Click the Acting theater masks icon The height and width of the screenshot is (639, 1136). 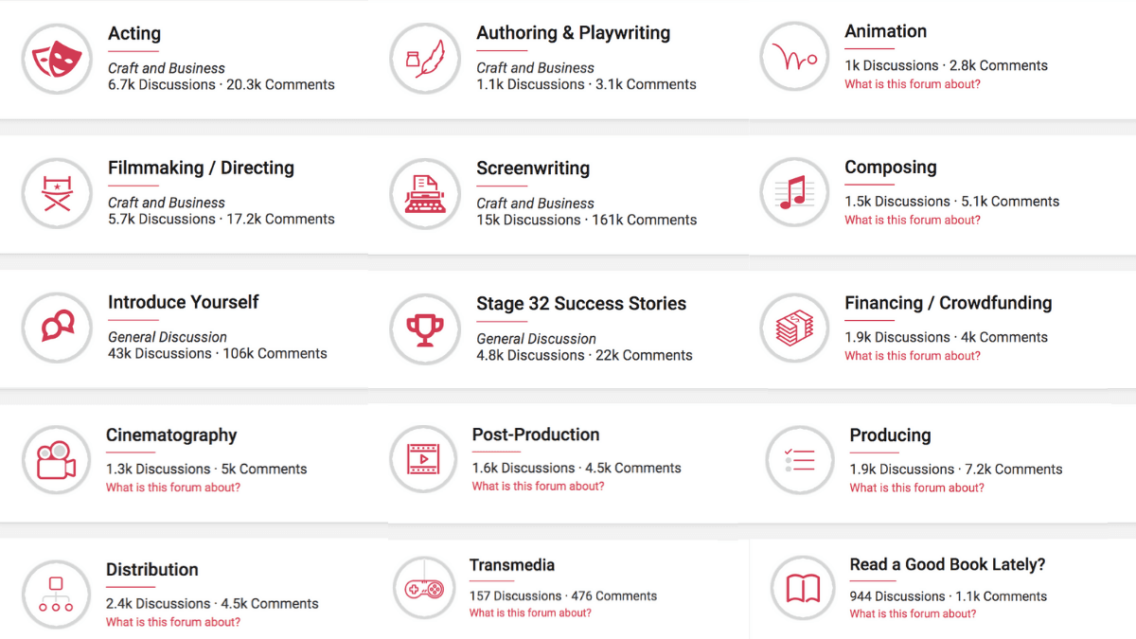tap(57, 59)
